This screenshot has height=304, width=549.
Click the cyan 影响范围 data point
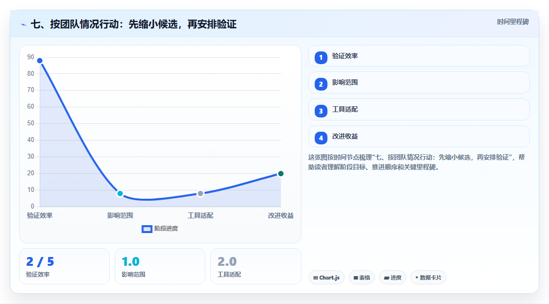(120, 193)
